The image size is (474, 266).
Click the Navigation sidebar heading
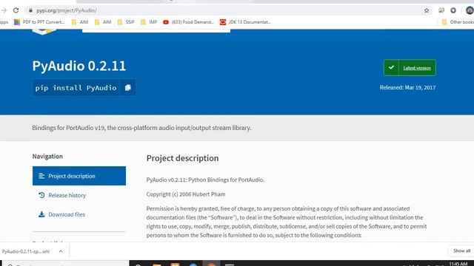(x=47, y=156)
